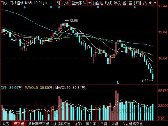Expand more tabs with the ellipsis button
This screenshot has height=126, width=168.
149,124
